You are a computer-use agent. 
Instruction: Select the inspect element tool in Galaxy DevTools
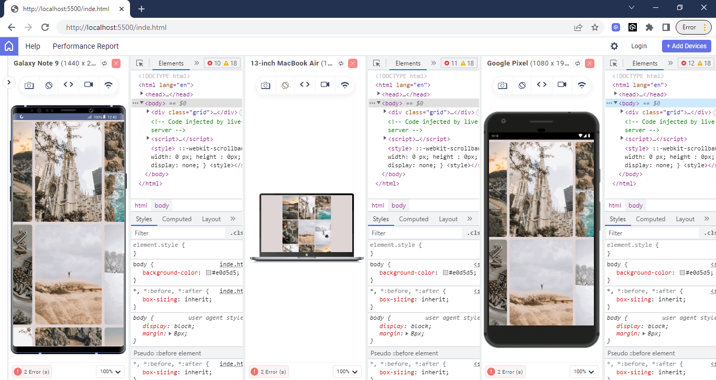[139, 63]
